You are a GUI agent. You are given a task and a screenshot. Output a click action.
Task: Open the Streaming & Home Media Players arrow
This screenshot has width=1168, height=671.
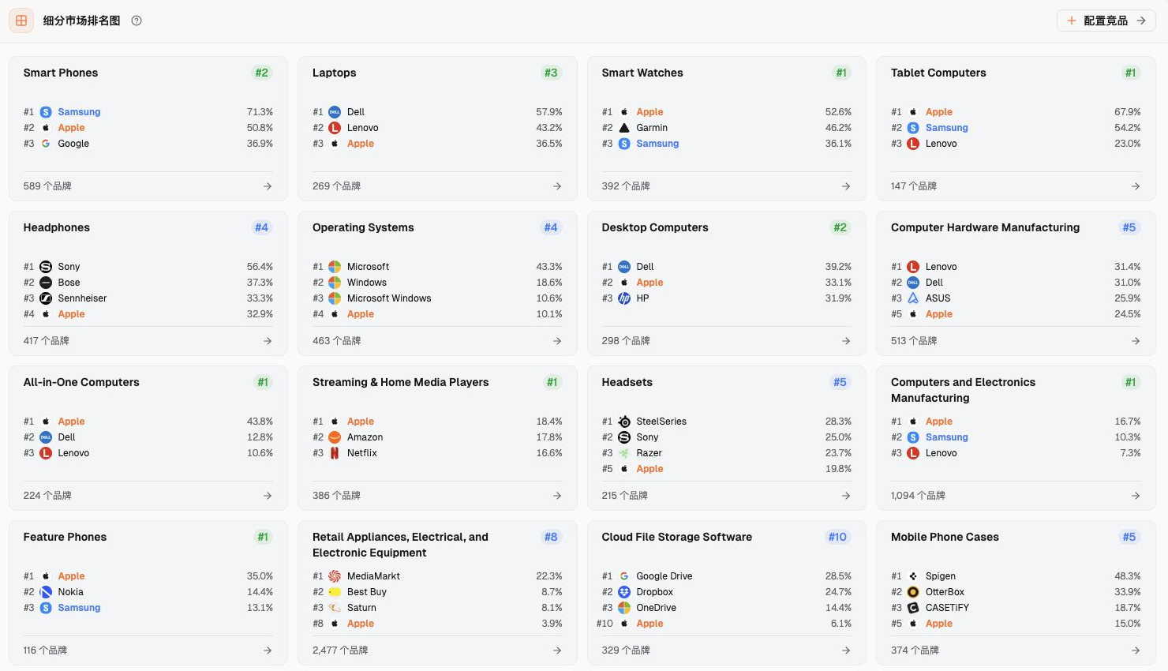[x=557, y=496]
